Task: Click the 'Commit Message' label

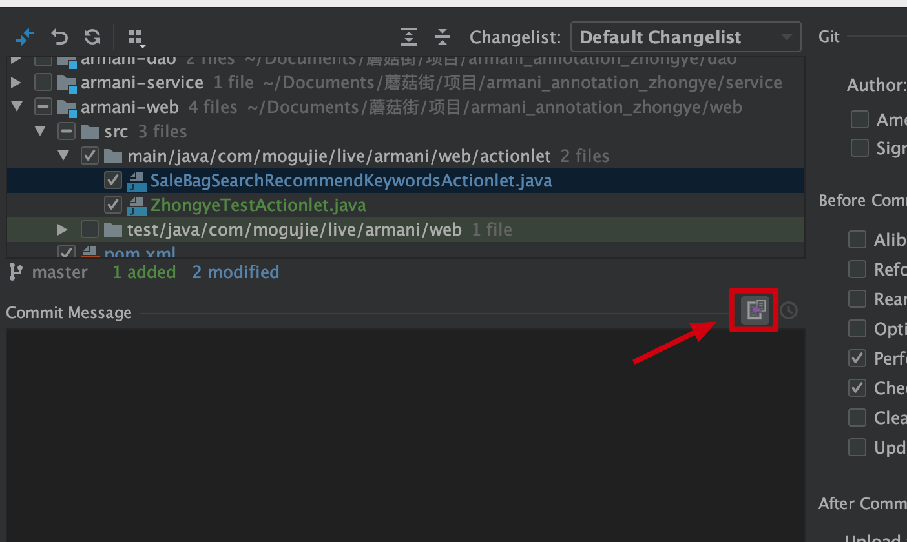Action: coord(69,313)
